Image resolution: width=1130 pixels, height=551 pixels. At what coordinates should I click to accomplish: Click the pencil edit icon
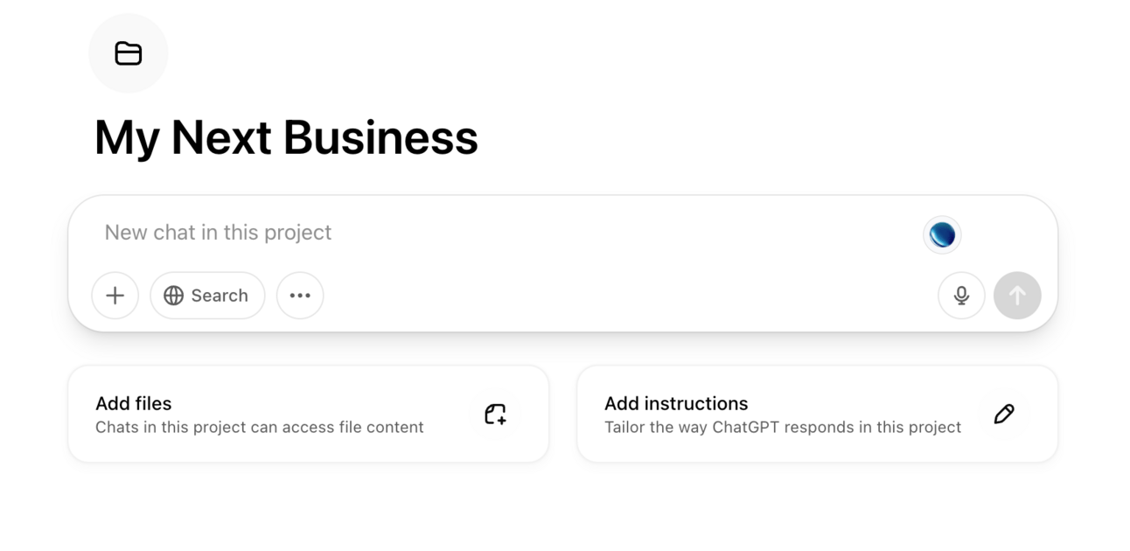tap(1004, 414)
